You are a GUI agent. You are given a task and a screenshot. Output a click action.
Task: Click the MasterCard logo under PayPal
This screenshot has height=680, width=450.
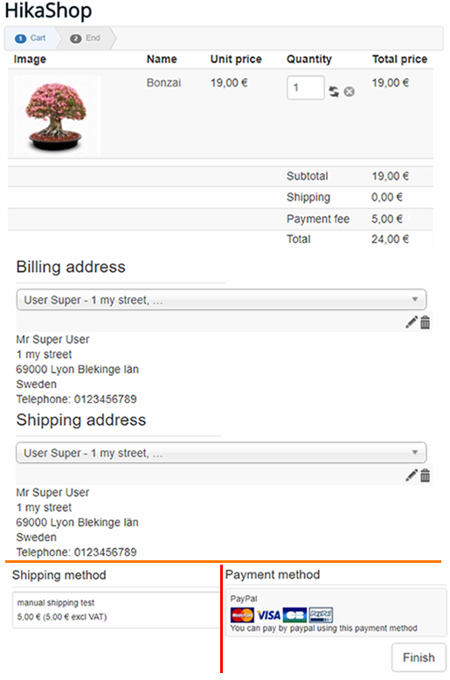point(242,615)
